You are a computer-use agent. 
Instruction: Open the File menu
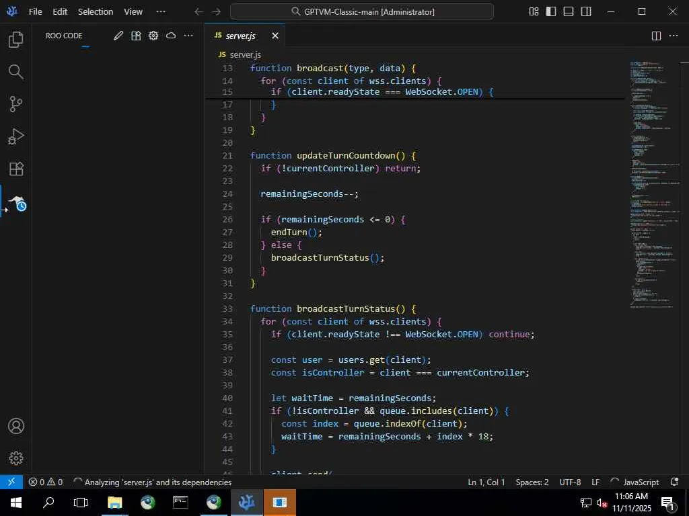coord(35,12)
